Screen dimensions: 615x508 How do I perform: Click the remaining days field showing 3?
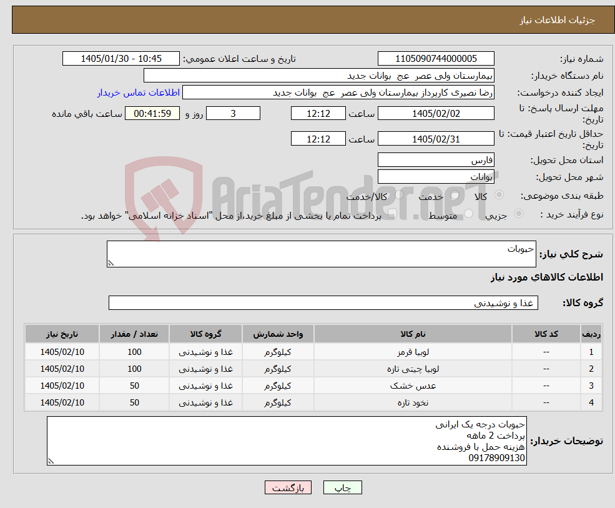[233, 114]
